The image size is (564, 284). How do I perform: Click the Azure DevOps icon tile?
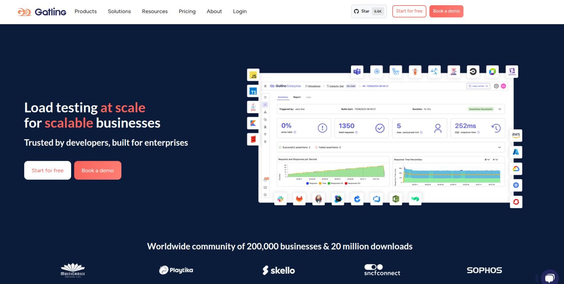pos(377,199)
